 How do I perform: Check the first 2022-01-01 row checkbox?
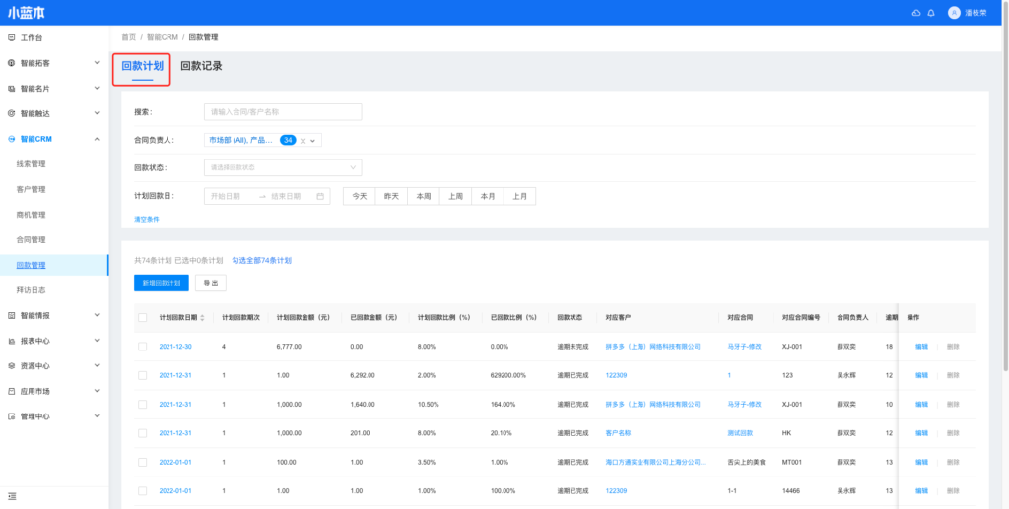tap(143, 462)
